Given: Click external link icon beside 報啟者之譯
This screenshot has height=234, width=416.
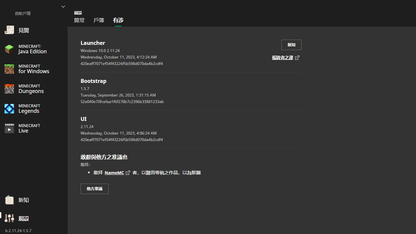Looking at the screenshot, I should pos(297,58).
